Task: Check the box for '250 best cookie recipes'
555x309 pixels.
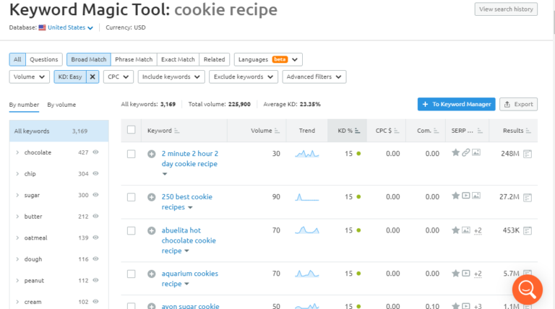Action: coord(132,197)
